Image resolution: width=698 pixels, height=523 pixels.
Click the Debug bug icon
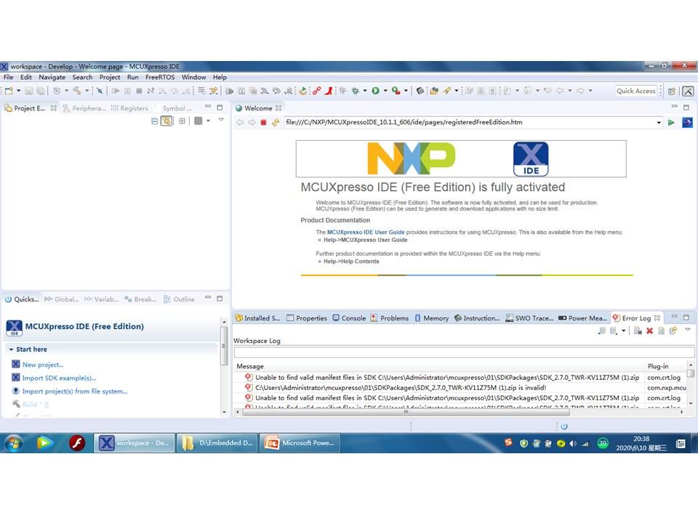(x=356, y=91)
